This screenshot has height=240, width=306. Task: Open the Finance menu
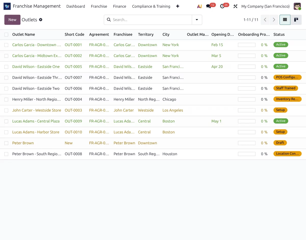click(x=120, y=6)
